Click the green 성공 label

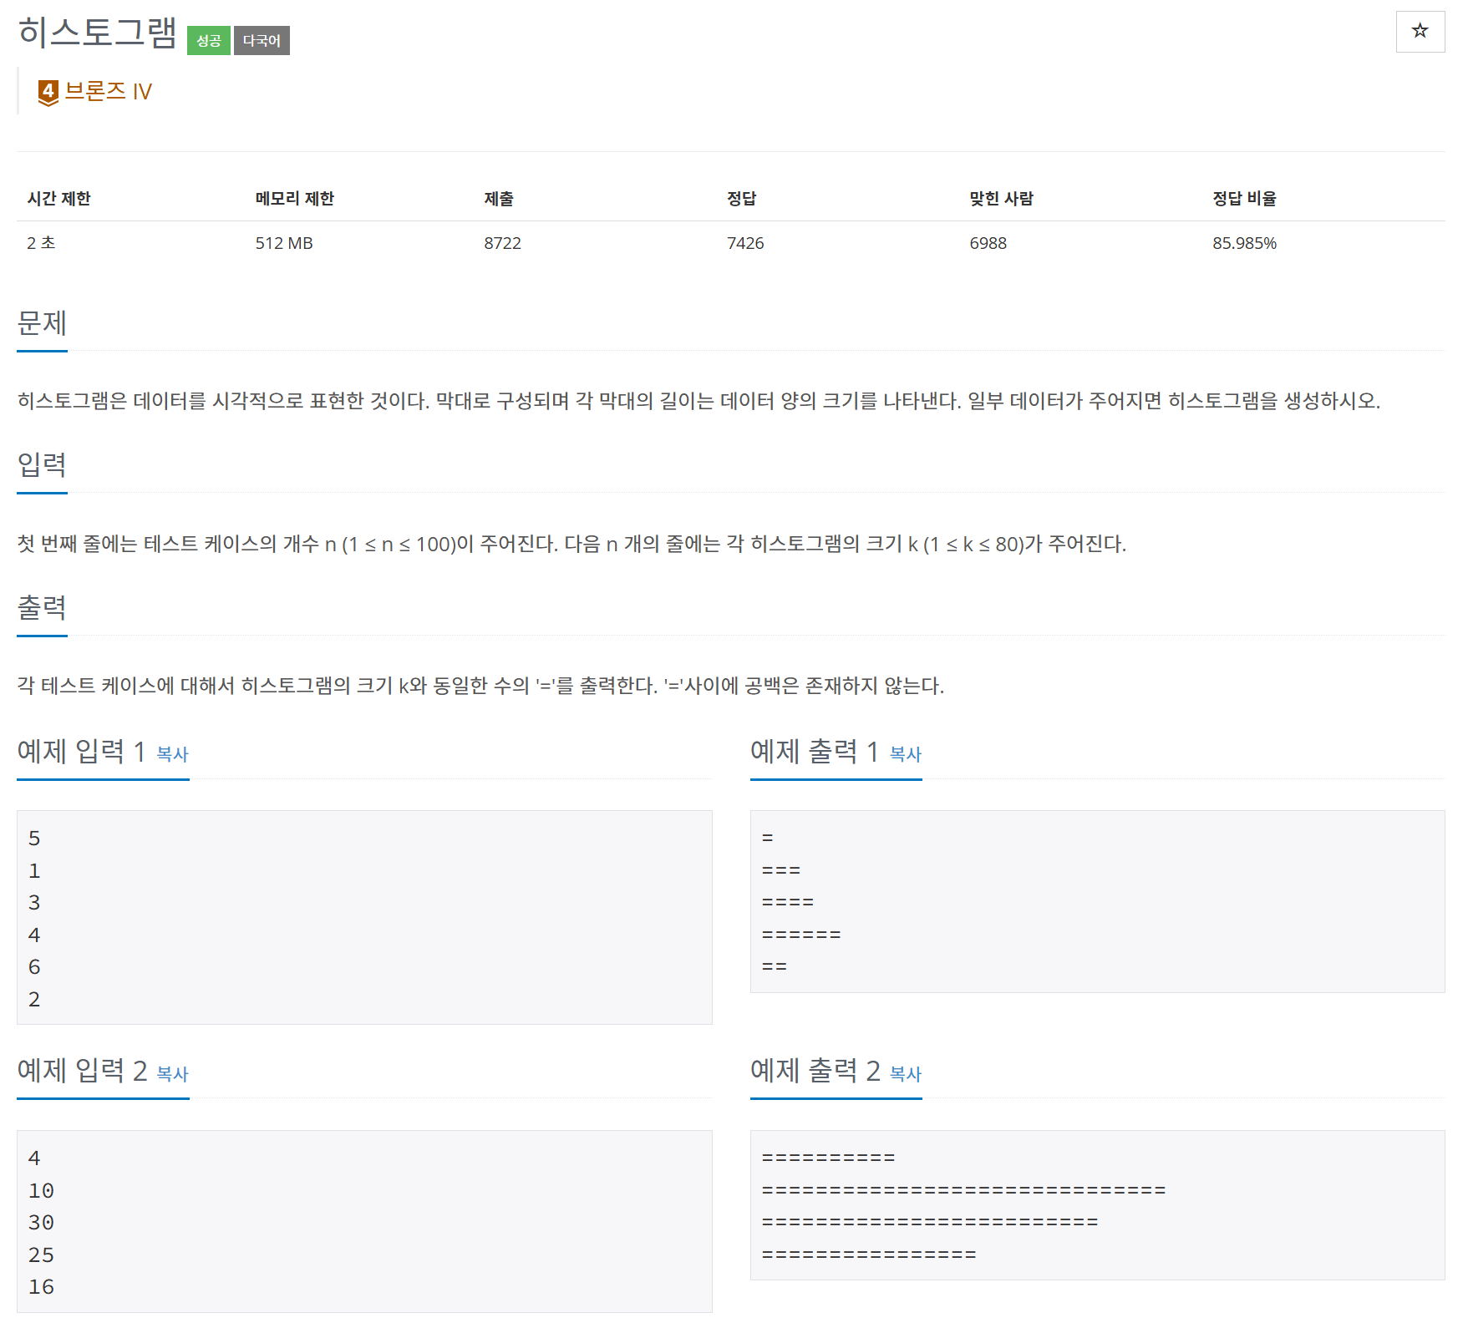(x=209, y=40)
